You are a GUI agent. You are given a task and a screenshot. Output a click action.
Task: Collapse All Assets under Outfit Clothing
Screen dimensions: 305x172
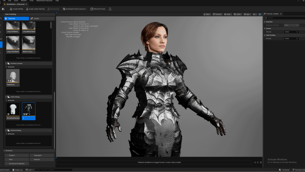pyautogui.click(x=7, y=100)
